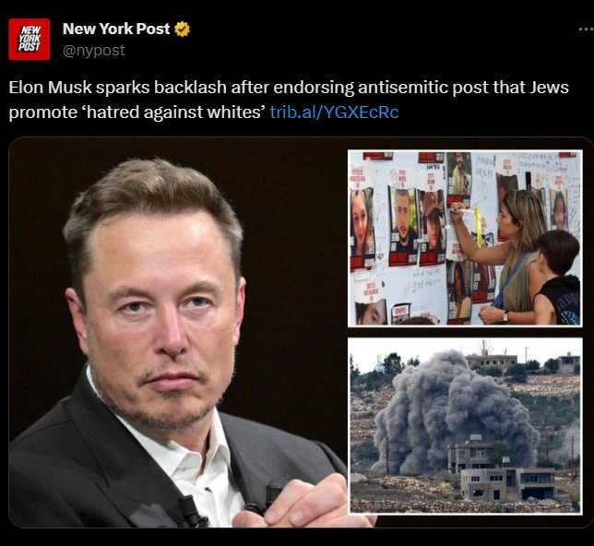Open the top-right photo of the poster wall
The image size is (594, 546).
465,238
